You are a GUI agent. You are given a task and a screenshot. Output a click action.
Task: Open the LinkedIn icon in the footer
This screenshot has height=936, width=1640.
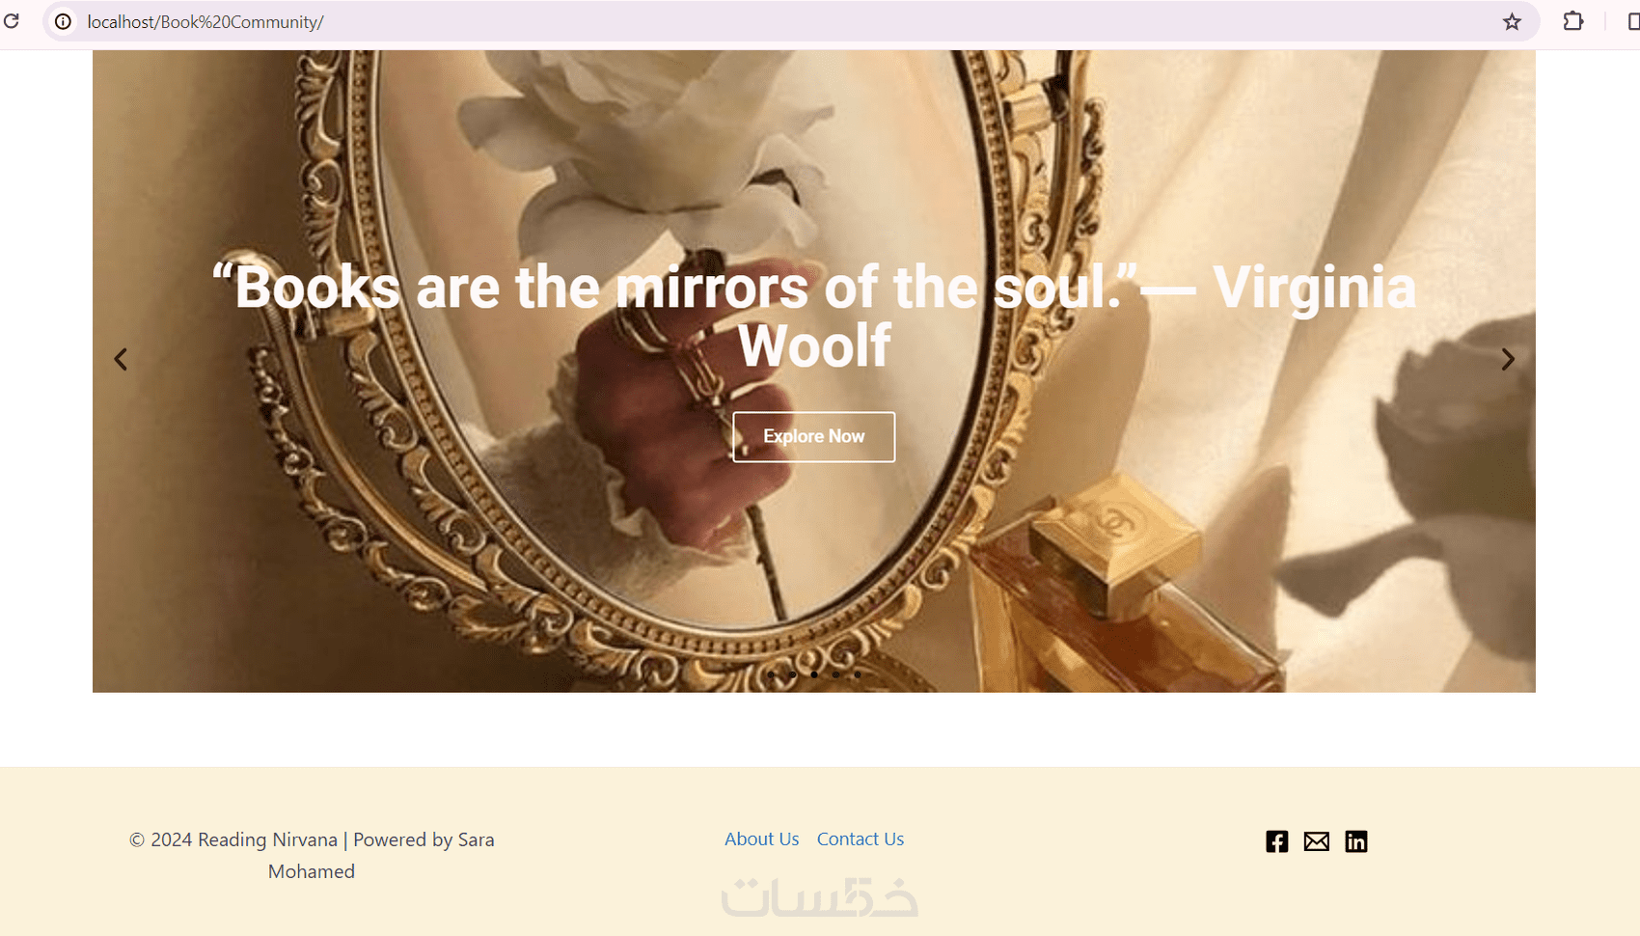point(1355,841)
